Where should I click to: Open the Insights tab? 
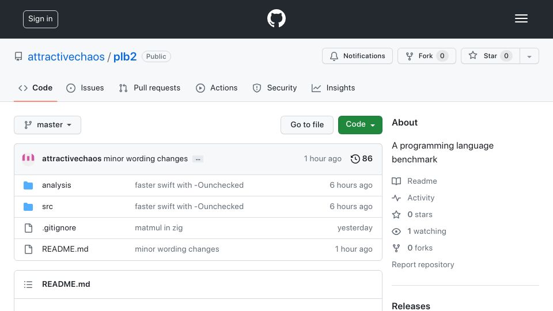click(334, 88)
